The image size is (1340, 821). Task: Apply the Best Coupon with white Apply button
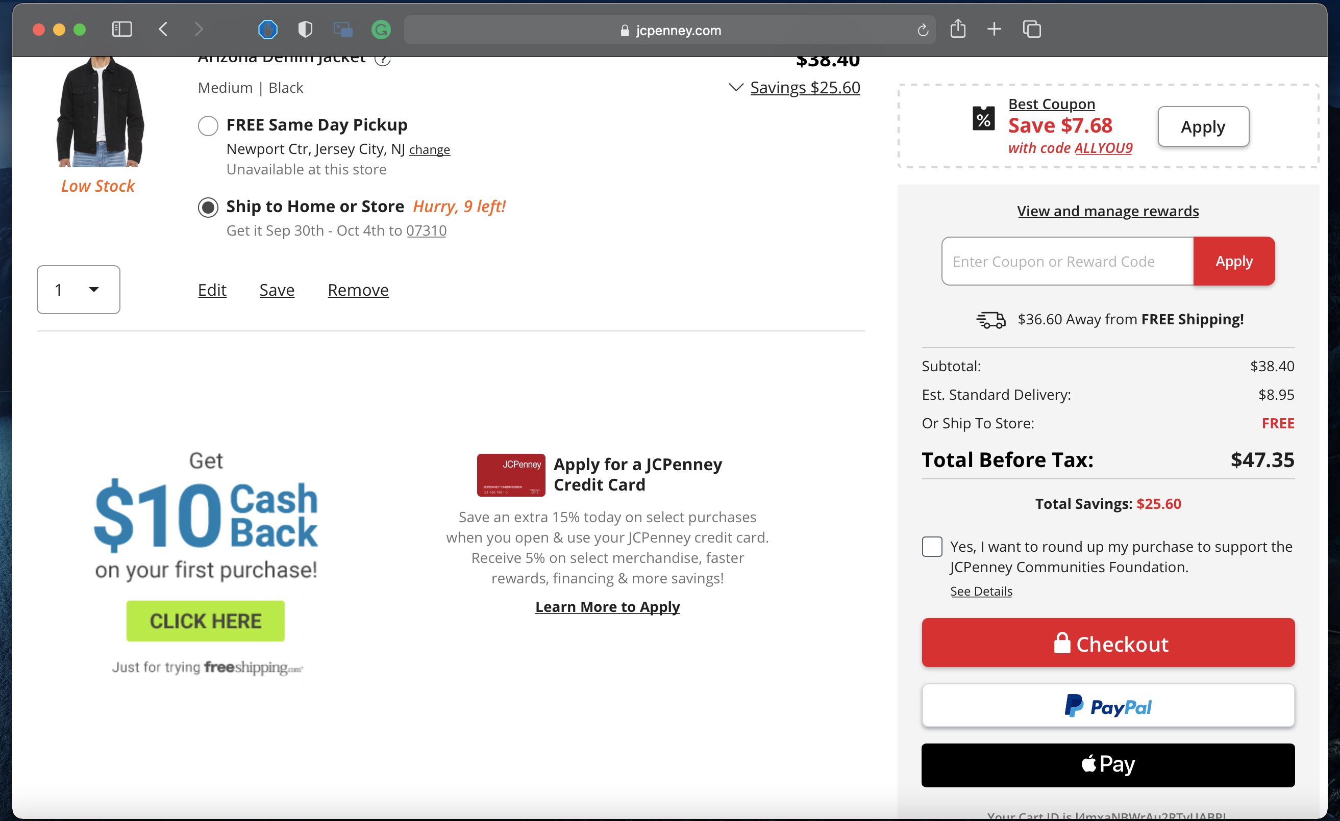click(x=1203, y=126)
